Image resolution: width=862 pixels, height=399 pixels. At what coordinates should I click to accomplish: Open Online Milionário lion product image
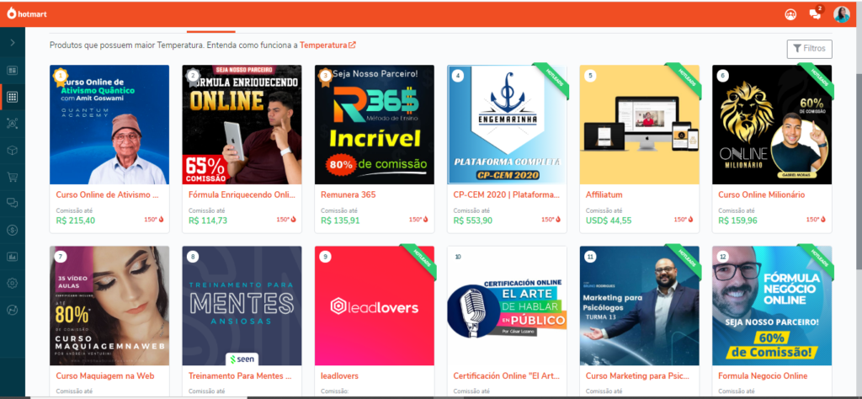pos(772,125)
